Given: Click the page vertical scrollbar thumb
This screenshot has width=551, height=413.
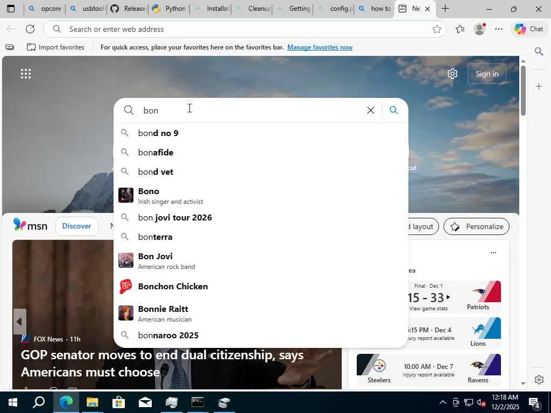Looking at the screenshot, I should [523, 90].
